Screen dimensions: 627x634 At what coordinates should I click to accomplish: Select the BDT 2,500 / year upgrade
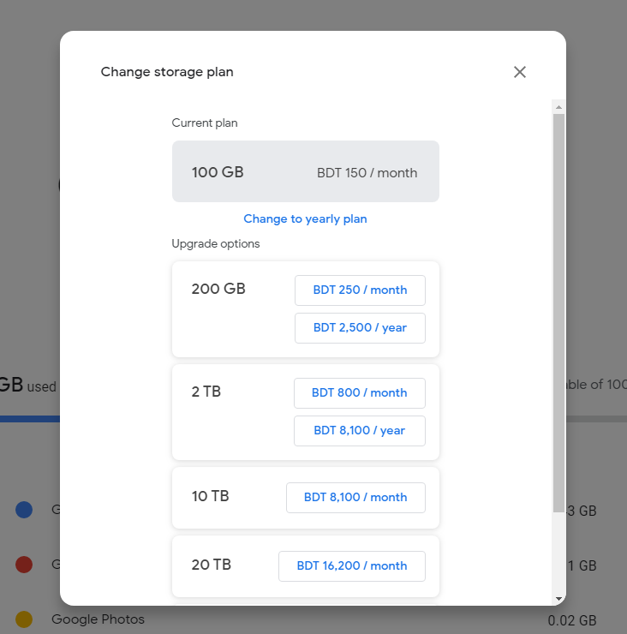click(360, 327)
